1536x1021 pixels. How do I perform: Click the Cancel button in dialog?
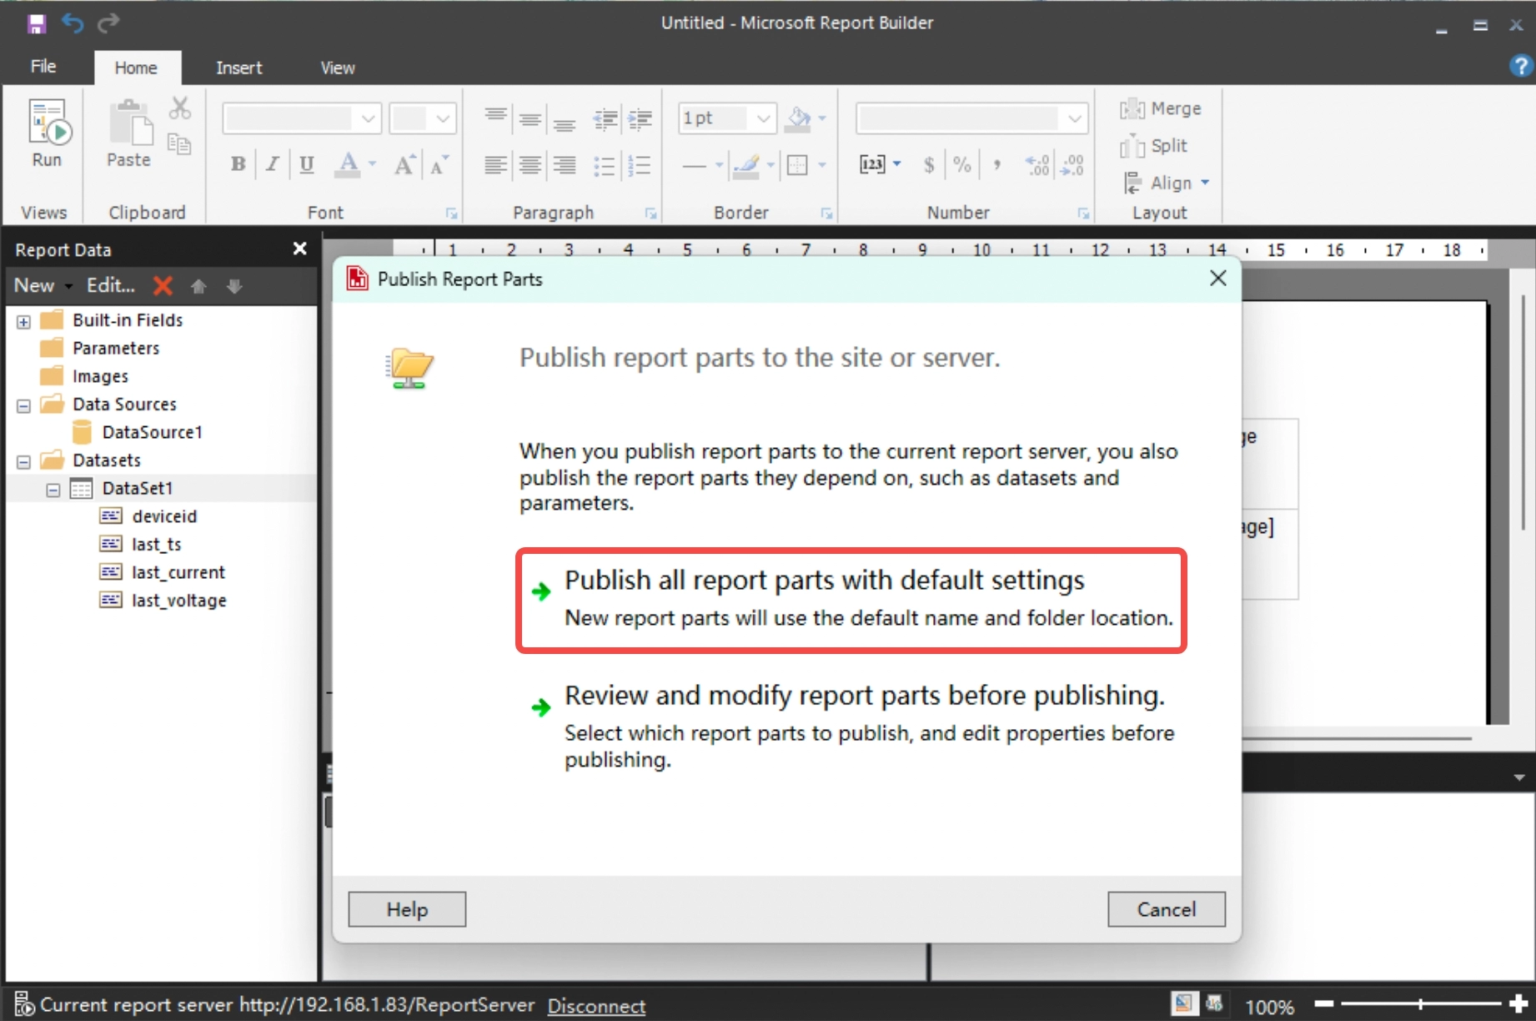pos(1165,909)
